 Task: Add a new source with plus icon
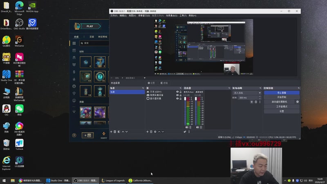coord(148,132)
